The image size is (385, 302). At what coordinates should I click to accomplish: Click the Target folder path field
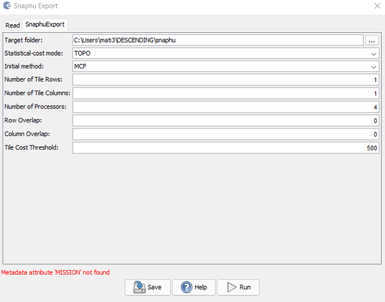218,40
